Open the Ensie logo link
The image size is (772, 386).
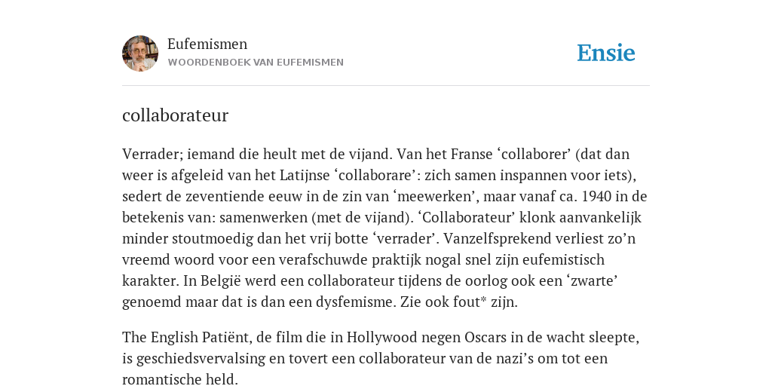(606, 53)
